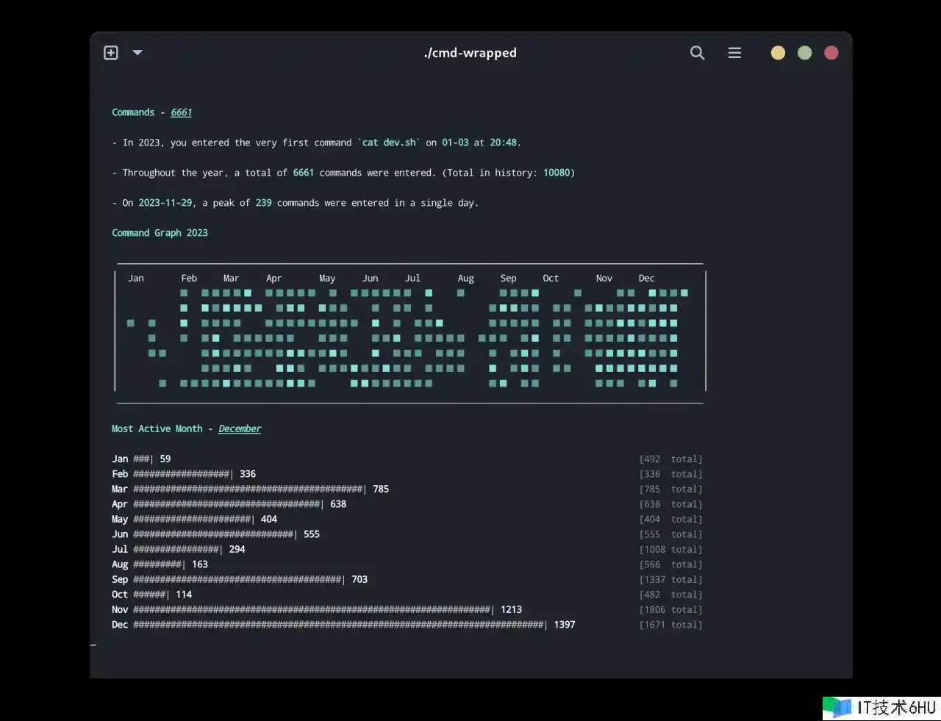Screen dimensions: 941x721
Task: Click the Sep bar value 703
Action: click(359, 579)
